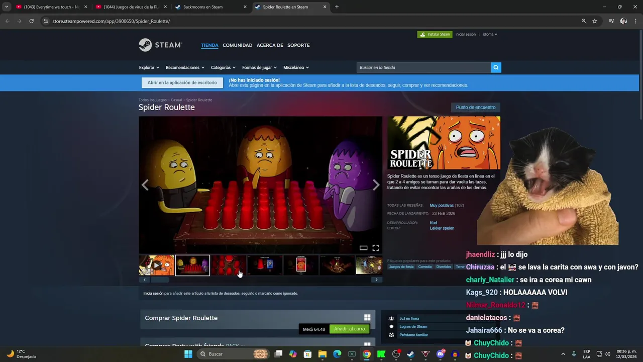Switch to the Juegos de virus YouTube tab
This screenshot has height=362, width=643.
click(x=131, y=7)
